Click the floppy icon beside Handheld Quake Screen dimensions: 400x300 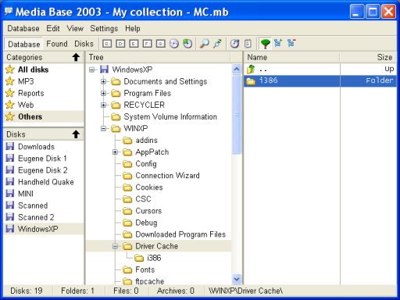pyautogui.click(x=10, y=181)
